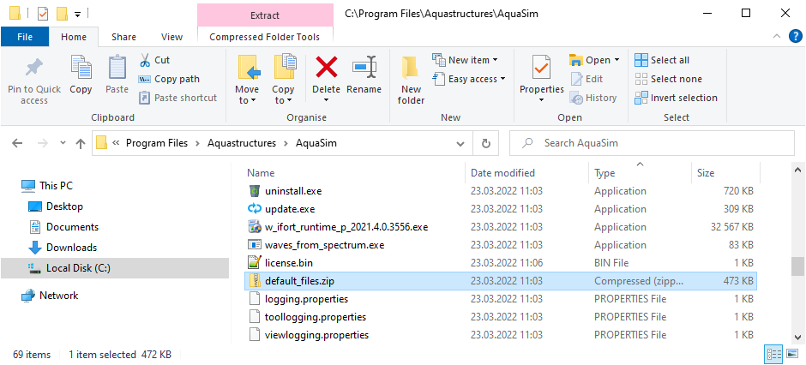Switch to the View tab
Viewport: 806px width, 365px height.
point(171,37)
